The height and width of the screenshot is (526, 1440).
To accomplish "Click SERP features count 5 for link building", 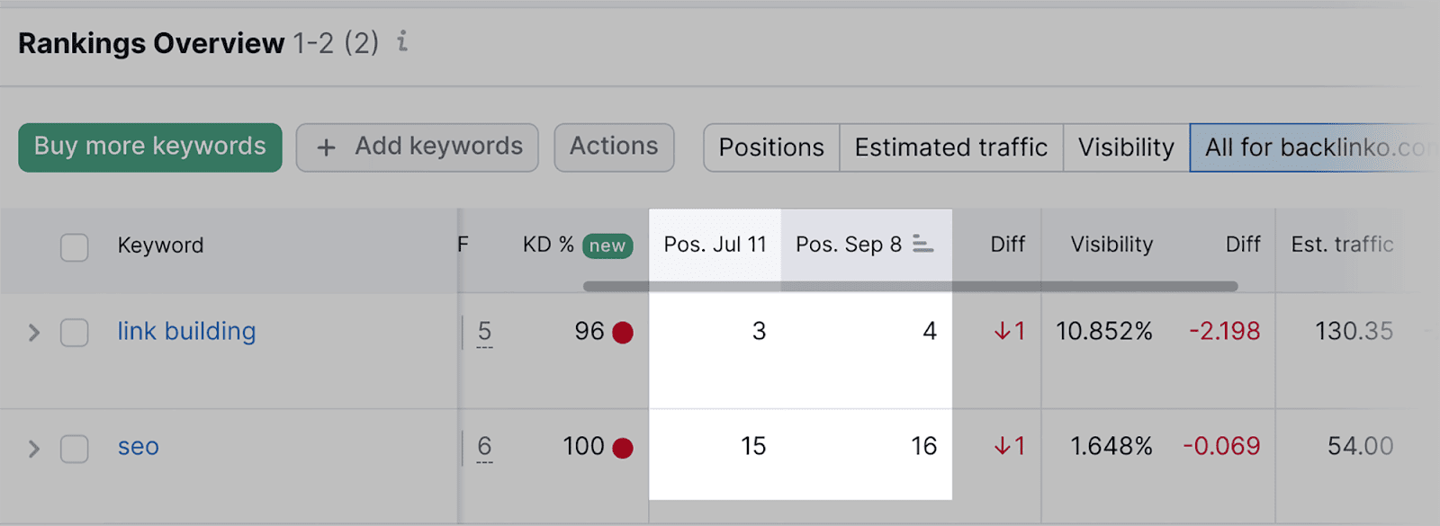I will (484, 332).
